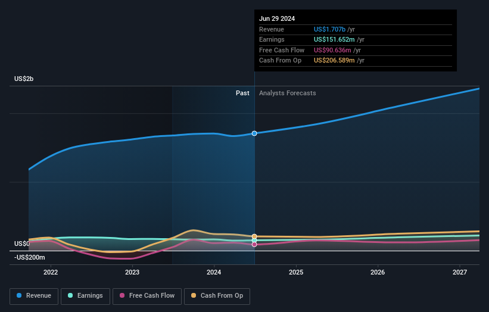489x312 pixels.
Task: Click the Jun 29 2024 tooltip date
Action: [277, 18]
